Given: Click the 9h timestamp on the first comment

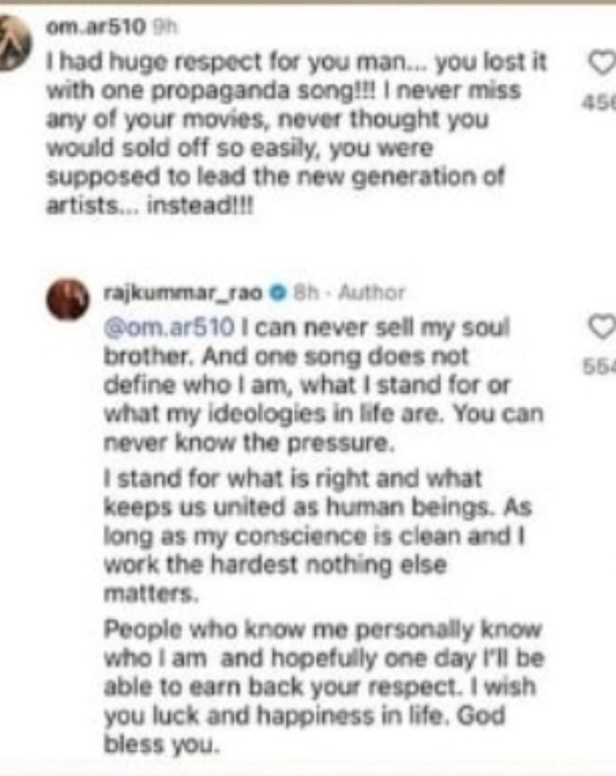Looking at the screenshot, I should click(163, 27).
